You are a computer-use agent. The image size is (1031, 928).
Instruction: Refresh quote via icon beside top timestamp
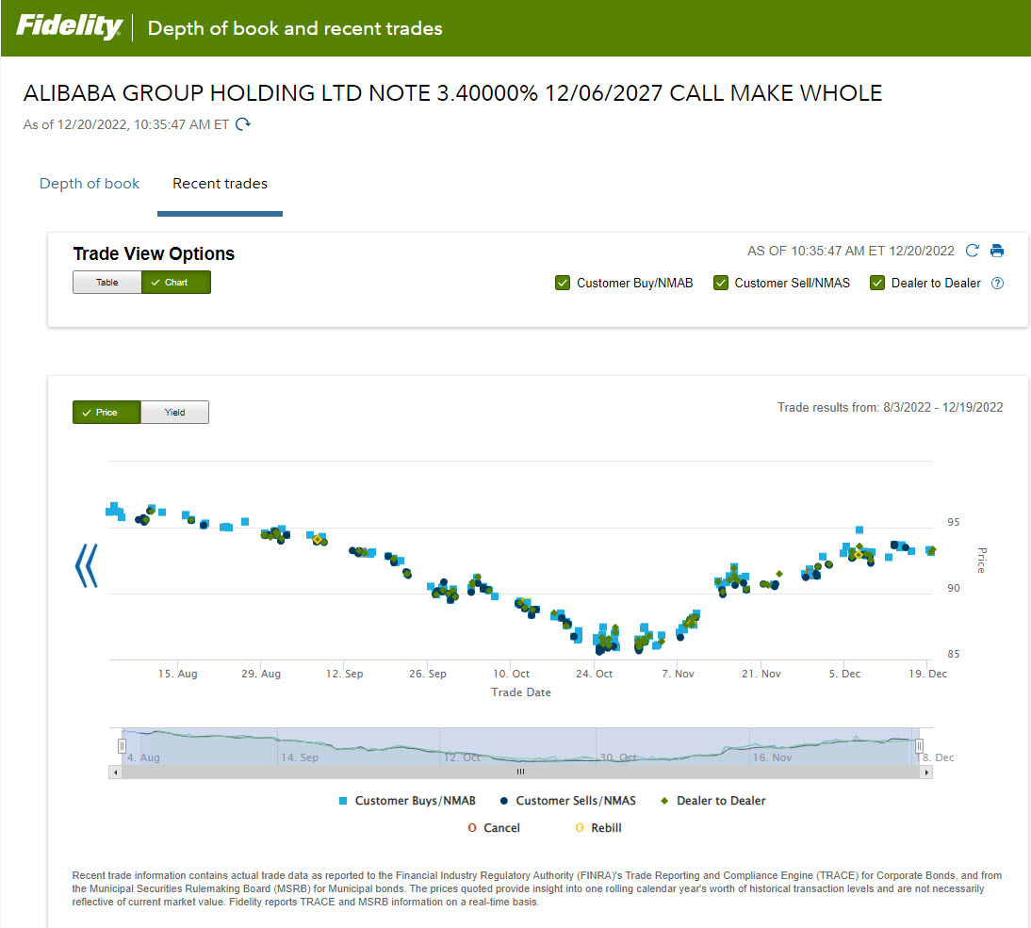click(x=243, y=124)
